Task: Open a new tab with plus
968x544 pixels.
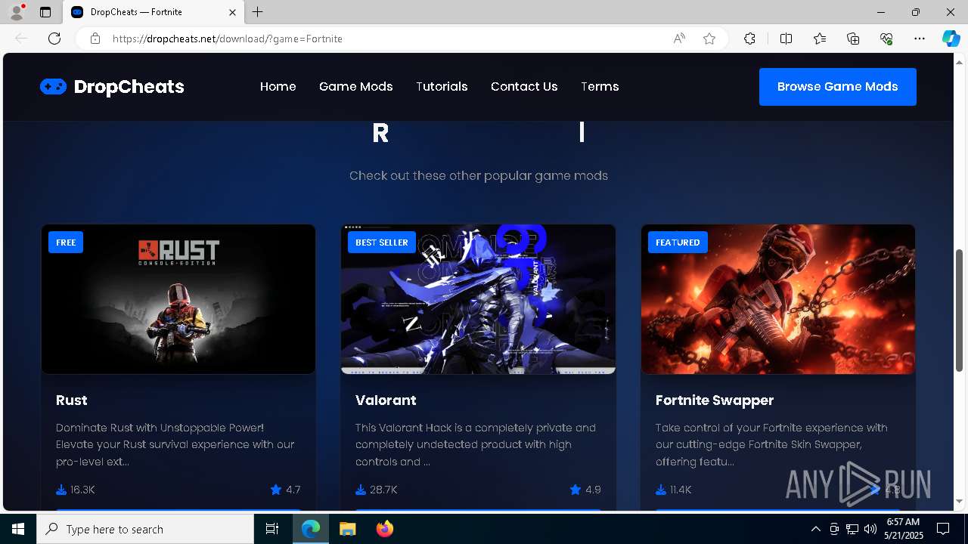Action: click(x=258, y=12)
